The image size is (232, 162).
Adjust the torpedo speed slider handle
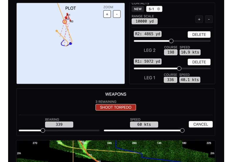click(x=182, y=130)
